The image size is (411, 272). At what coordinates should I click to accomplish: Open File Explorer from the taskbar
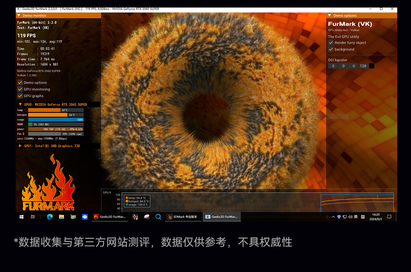[61, 217]
